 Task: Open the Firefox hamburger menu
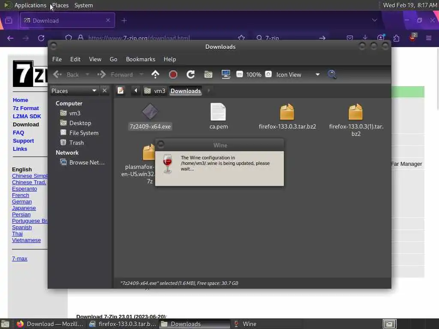coord(429,38)
